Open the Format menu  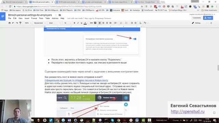click(34, 18)
